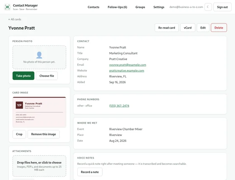The height and width of the screenshot is (180, 235).
Task: Open the Contacts nav item
Action: [93, 7]
